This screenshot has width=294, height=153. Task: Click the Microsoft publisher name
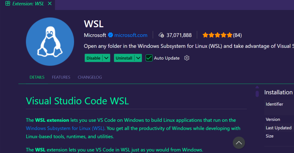tap(95, 35)
